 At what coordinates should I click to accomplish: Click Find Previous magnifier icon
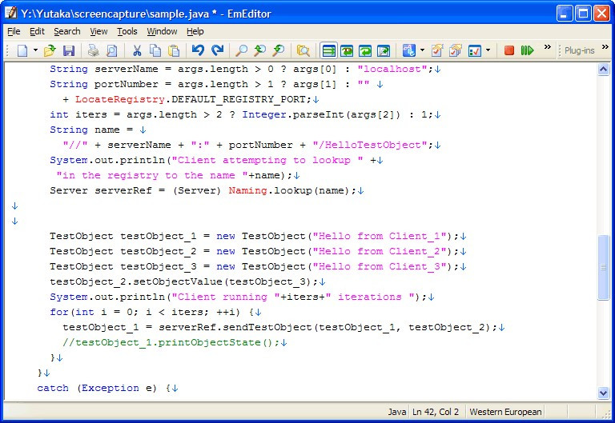(x=279, y=50)
